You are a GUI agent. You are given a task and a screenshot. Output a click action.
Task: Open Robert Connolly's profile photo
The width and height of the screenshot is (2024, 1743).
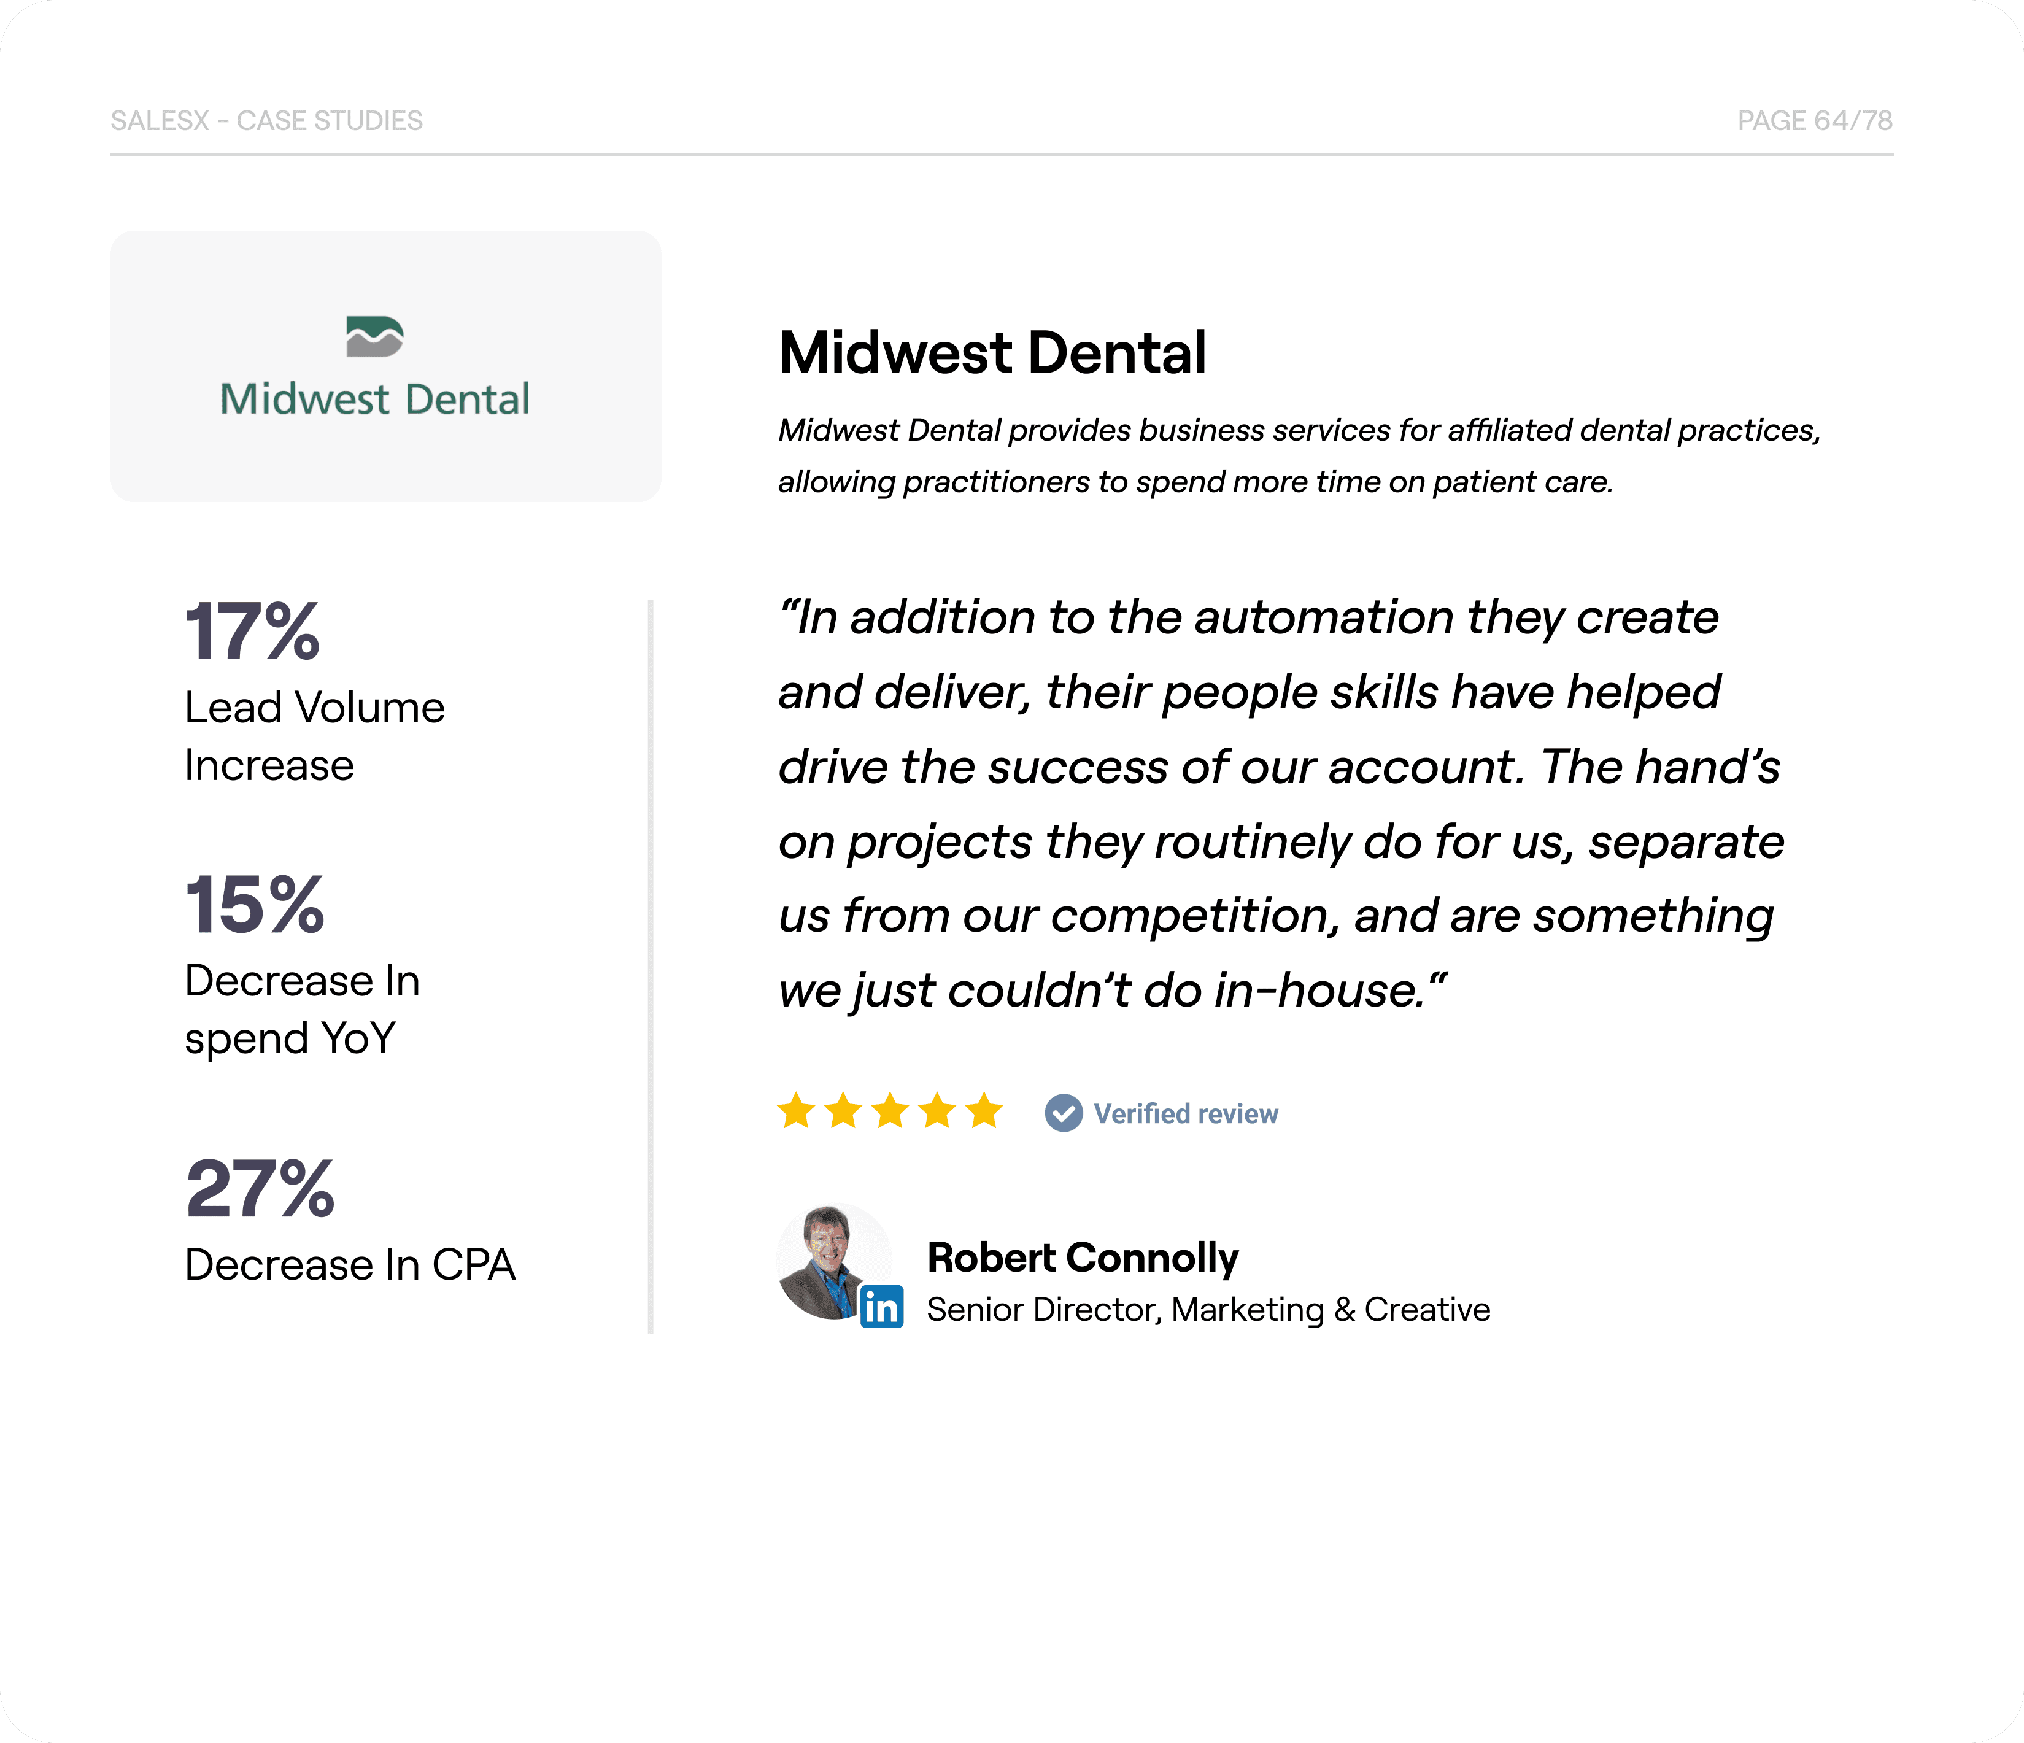(834, 1261)
